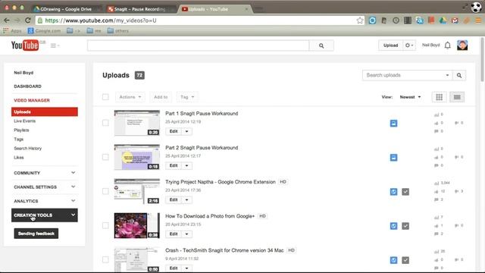Click the search uploads magnifier button
This screenshot has width=485, height=273.
coord(459,75)
